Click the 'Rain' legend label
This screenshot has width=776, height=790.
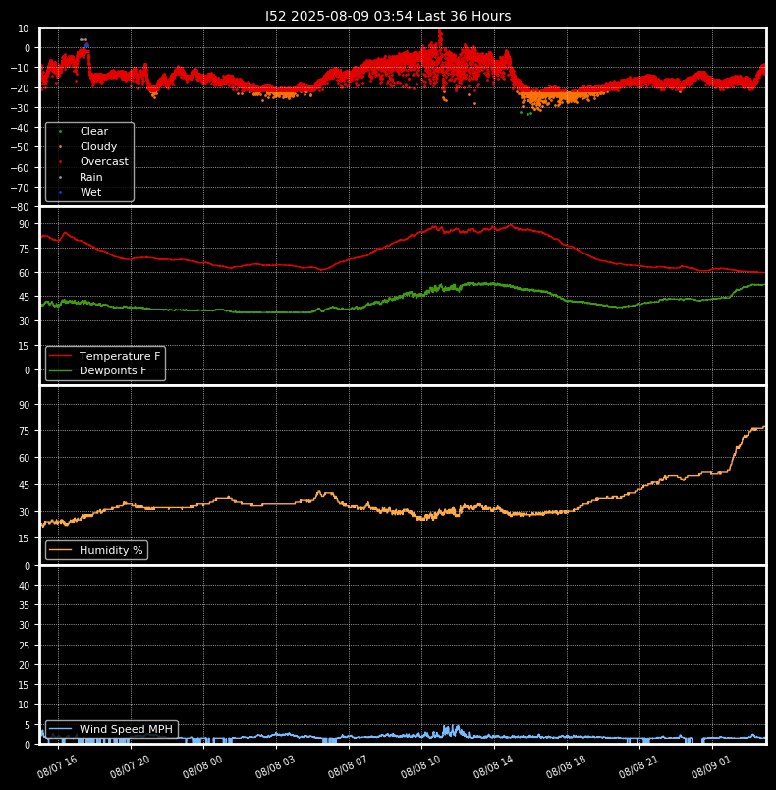(x=91, y=177)
